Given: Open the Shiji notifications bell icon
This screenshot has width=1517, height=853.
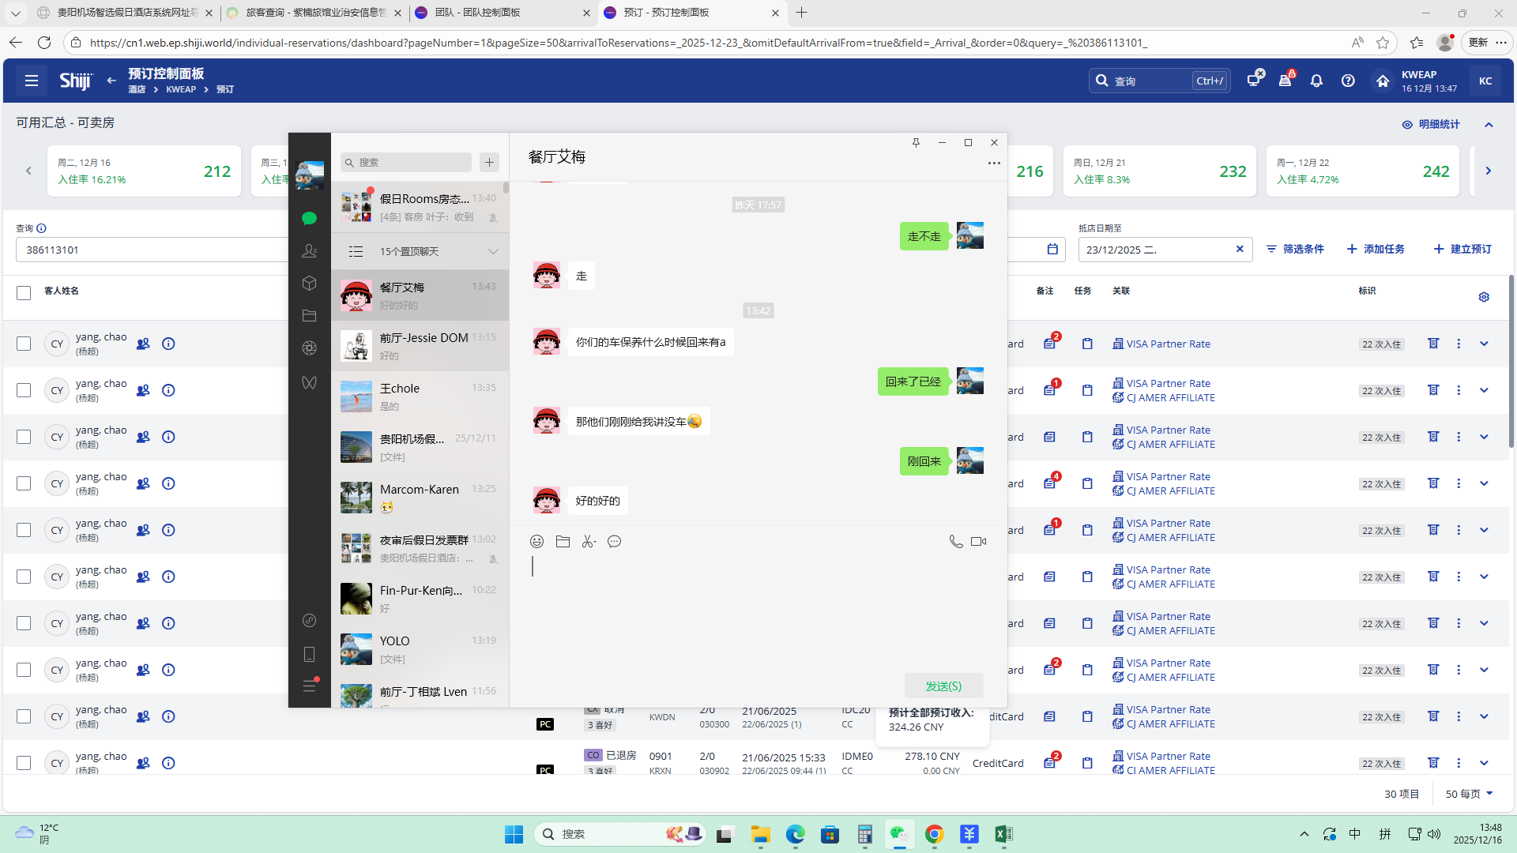Looking at the screenshot, I should pos(1316,81).
